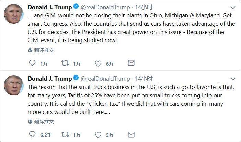
Task: Reply to the G.M. plants tweet
Action: coord(32,63)
